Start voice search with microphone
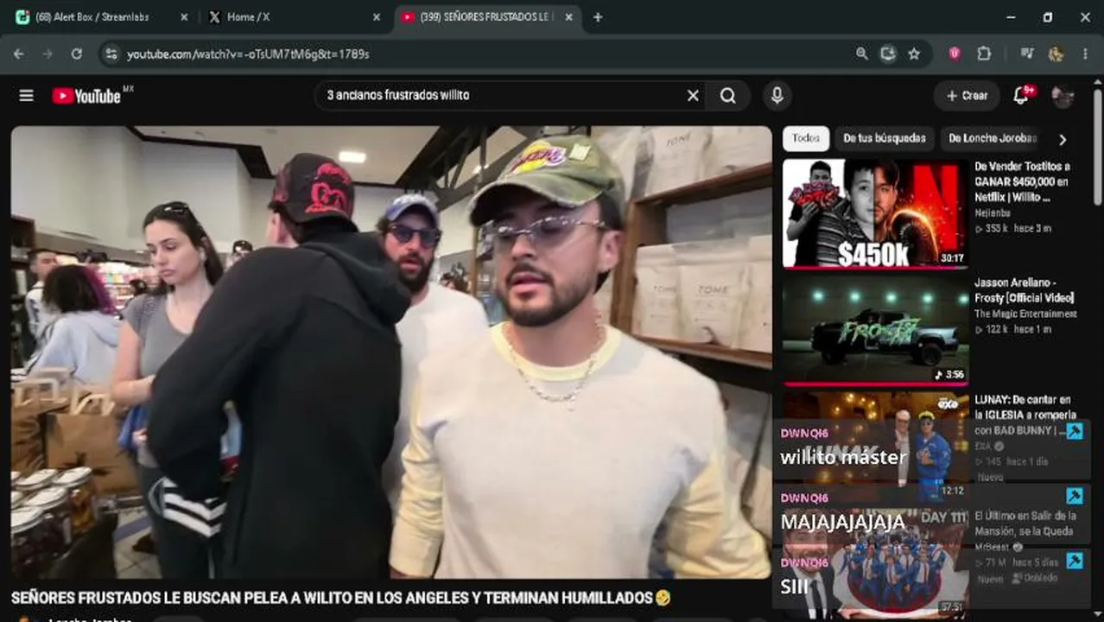This screenshot has height=622, width=1104. pos(777,96)
